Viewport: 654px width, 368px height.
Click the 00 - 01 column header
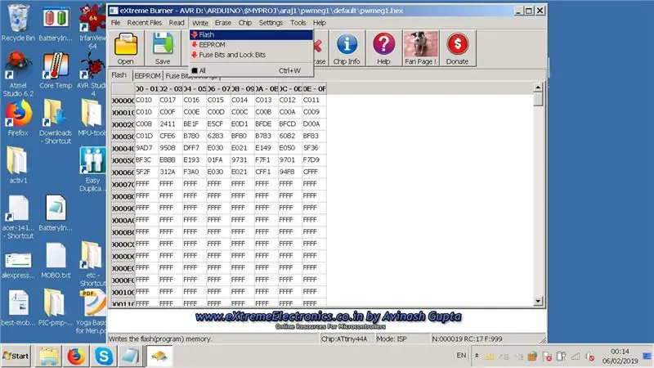[147, 88]
